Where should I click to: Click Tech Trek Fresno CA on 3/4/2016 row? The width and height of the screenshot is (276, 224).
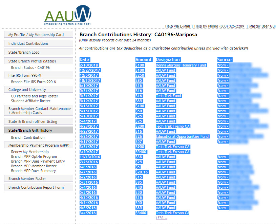click(172, 213)
